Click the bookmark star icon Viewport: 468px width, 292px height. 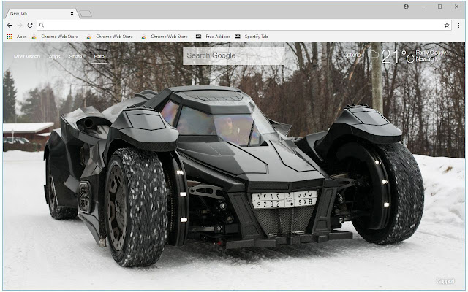(x=447, y=26)
